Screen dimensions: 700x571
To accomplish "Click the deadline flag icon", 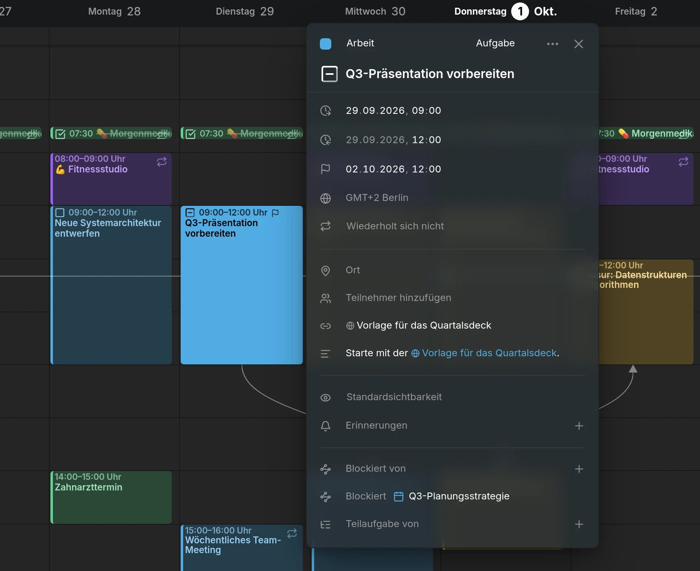I will [326, 169].
